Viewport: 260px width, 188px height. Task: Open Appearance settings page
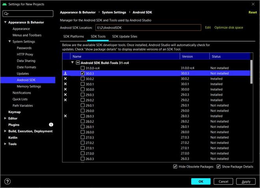(21, 29)
